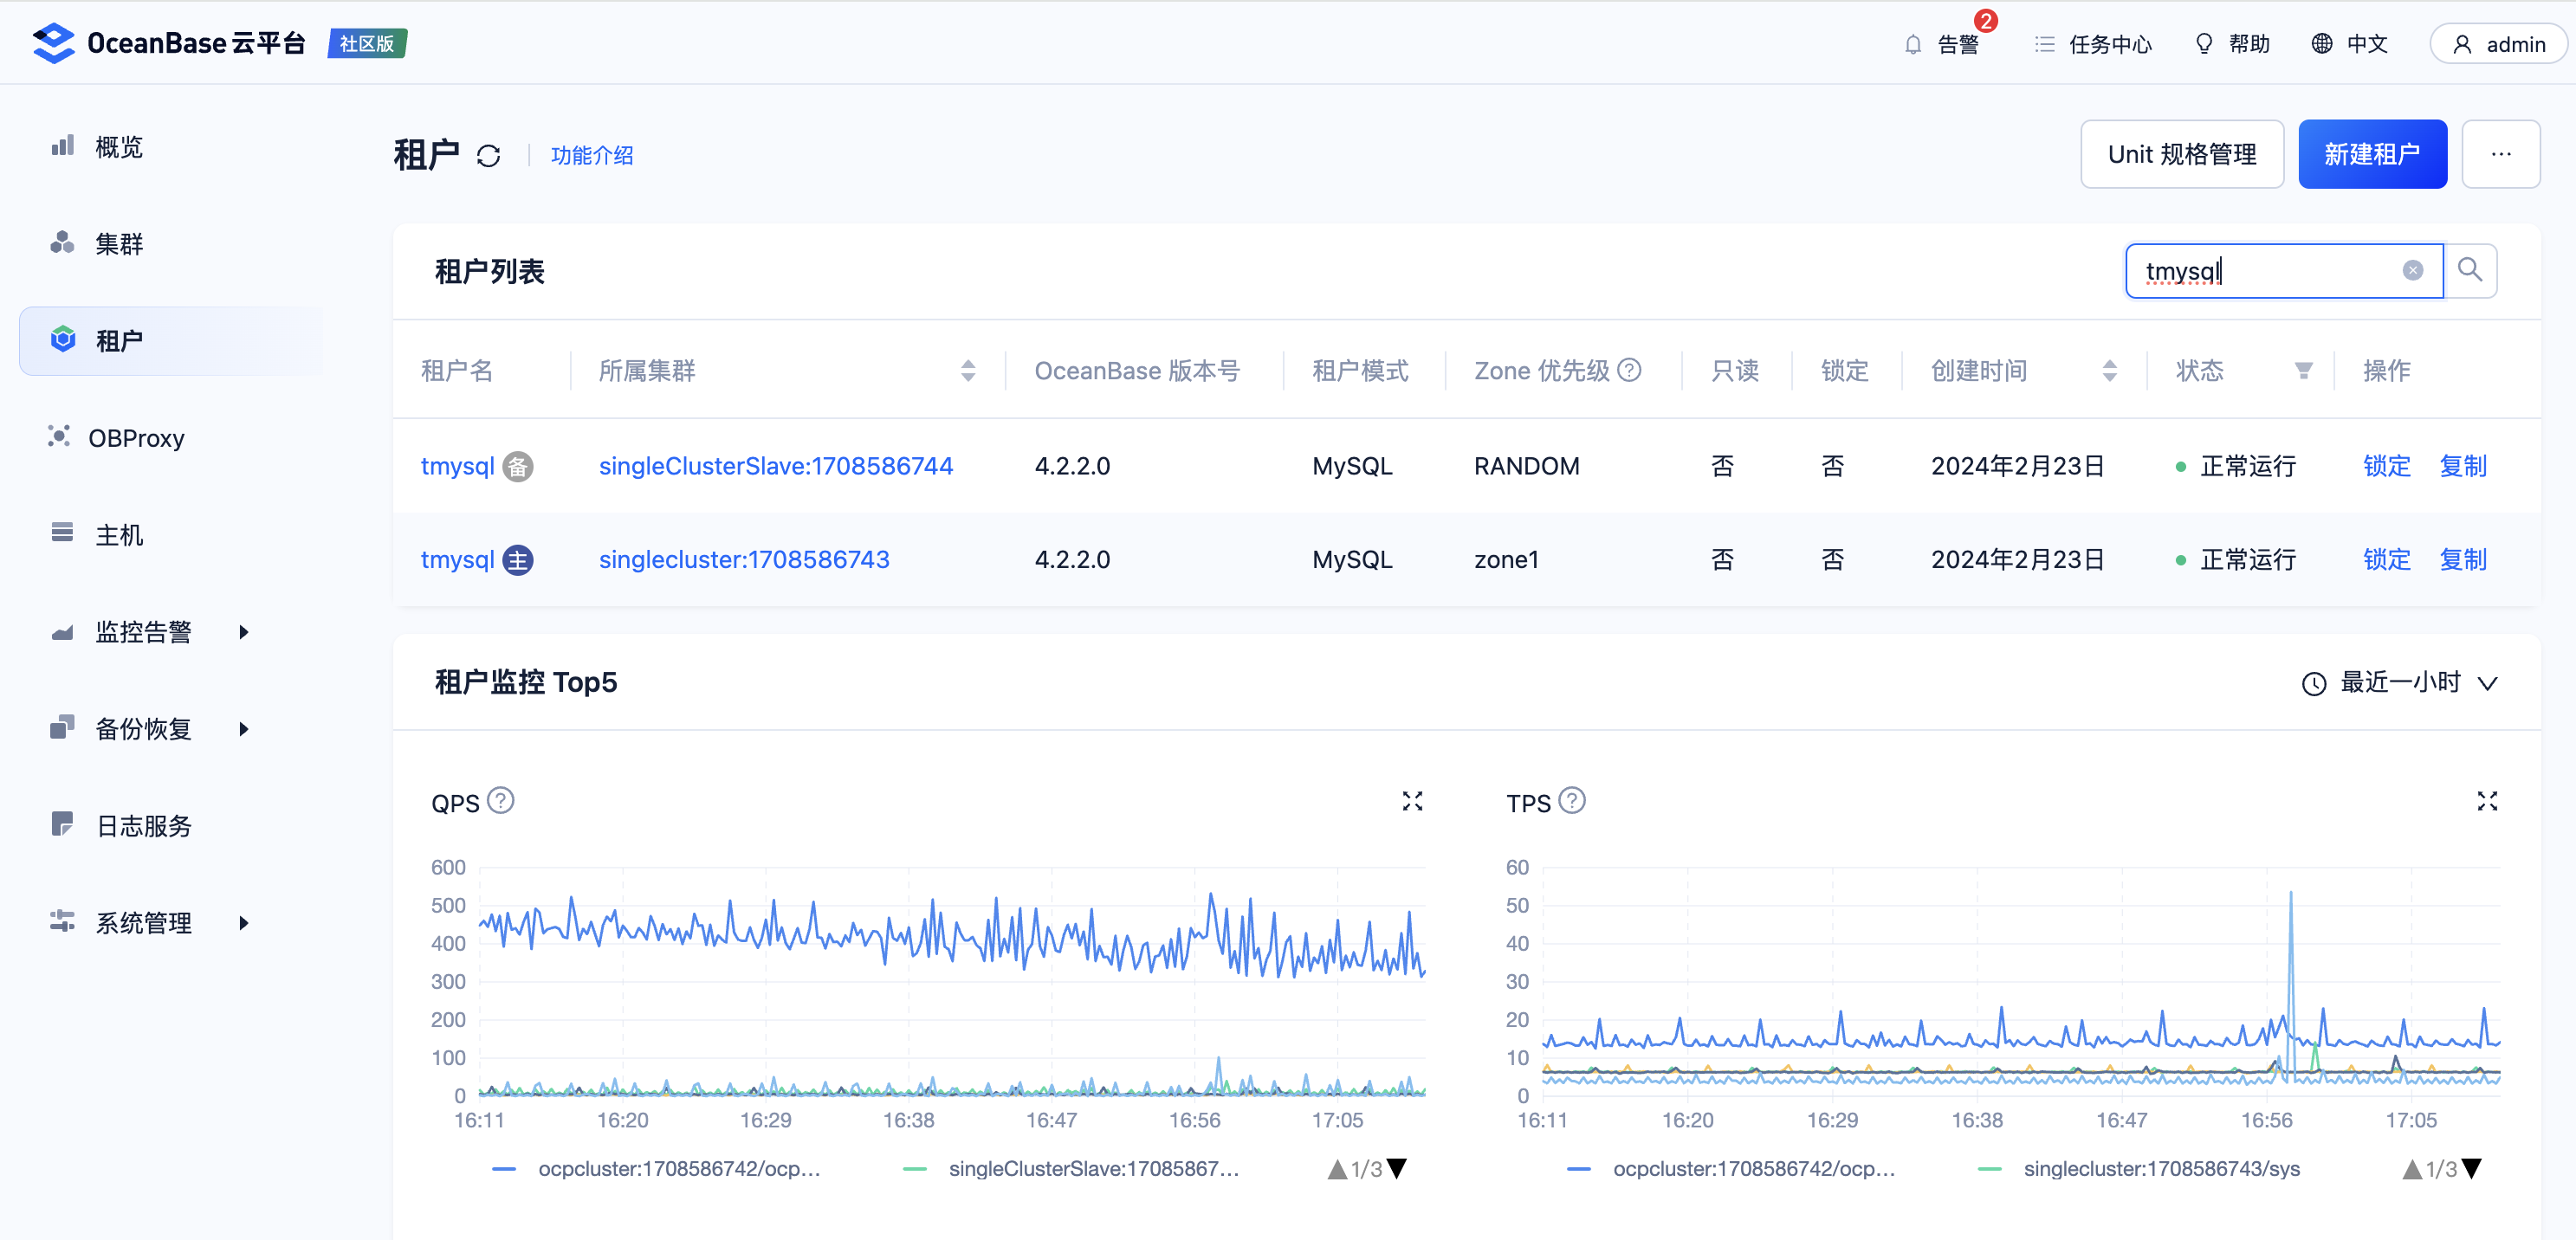Open OBProxy in the sidebar
This screenshot has height=1240, width=2576.
tap(136, 438)
